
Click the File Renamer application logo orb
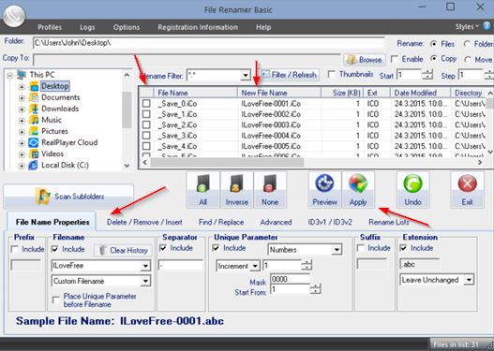[x=14, y=15]
